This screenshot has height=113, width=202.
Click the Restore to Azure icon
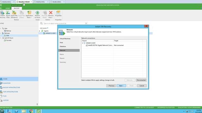coord(37,14)
